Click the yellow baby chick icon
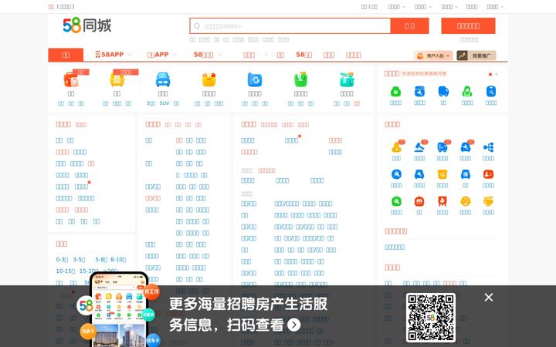 466,201
